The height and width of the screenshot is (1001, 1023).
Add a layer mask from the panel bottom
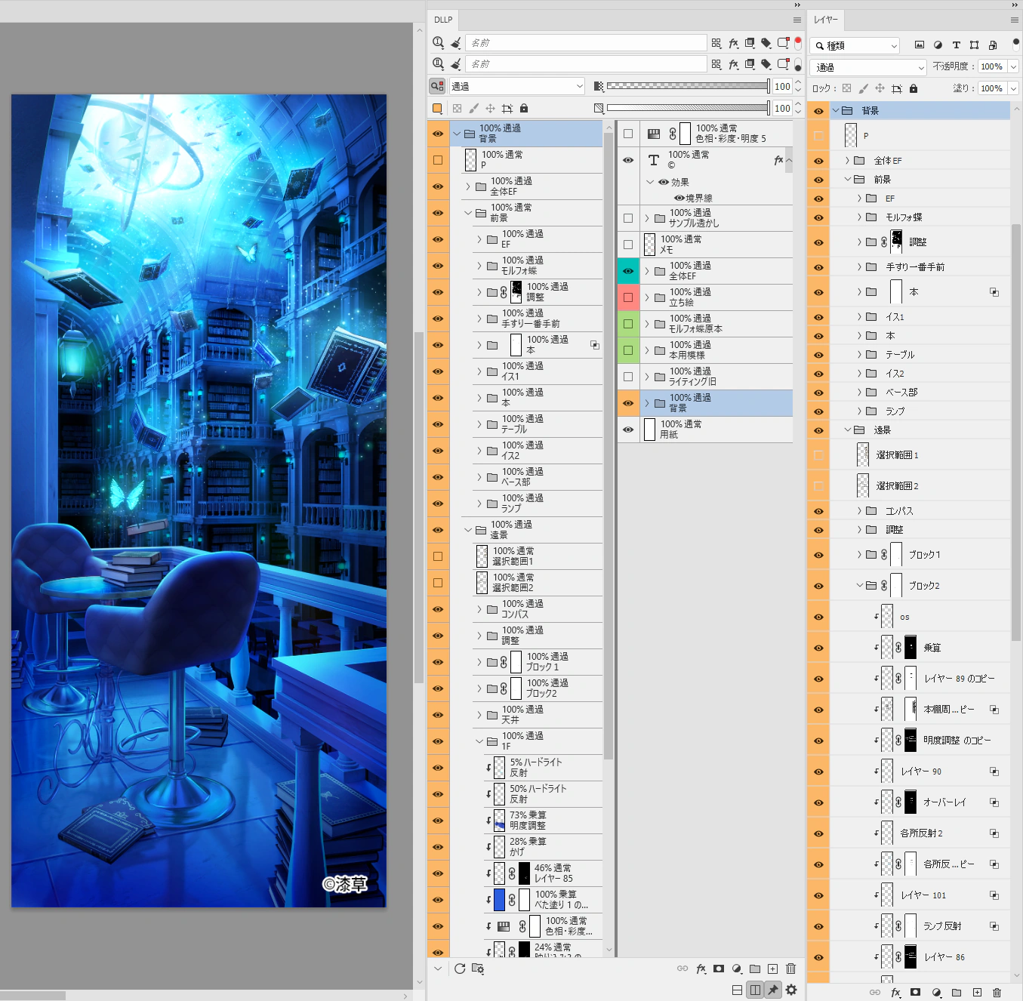(x=915, y=991)
